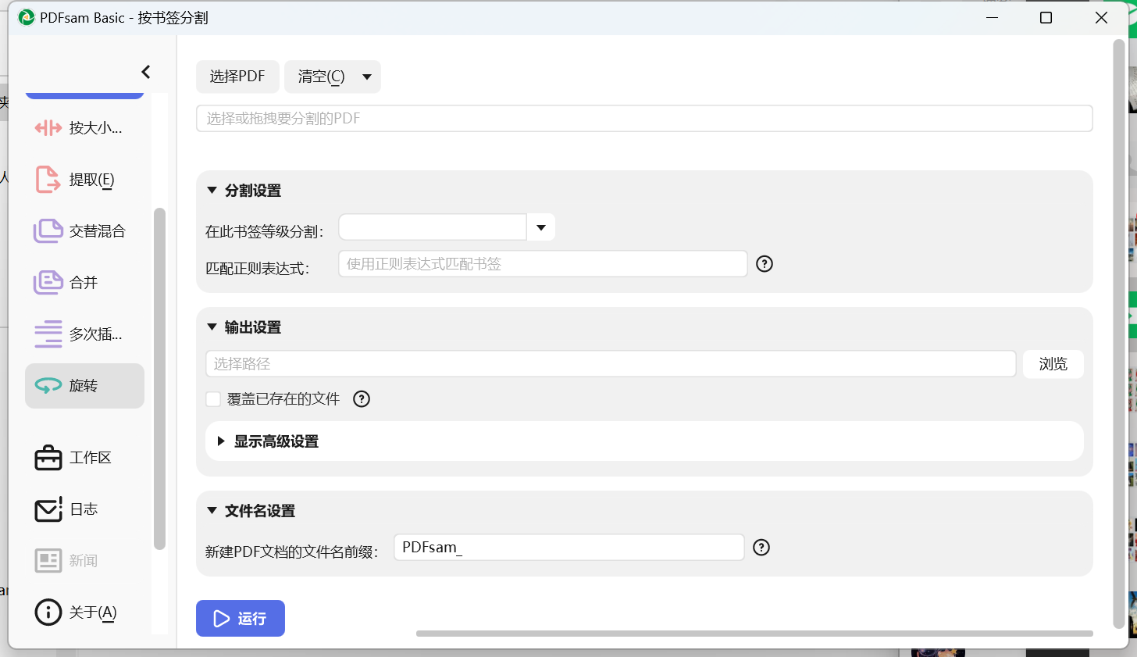Open the multiple insert tool (多次插...)
This screenshot has height=657, width=1137.
(84, 334)
